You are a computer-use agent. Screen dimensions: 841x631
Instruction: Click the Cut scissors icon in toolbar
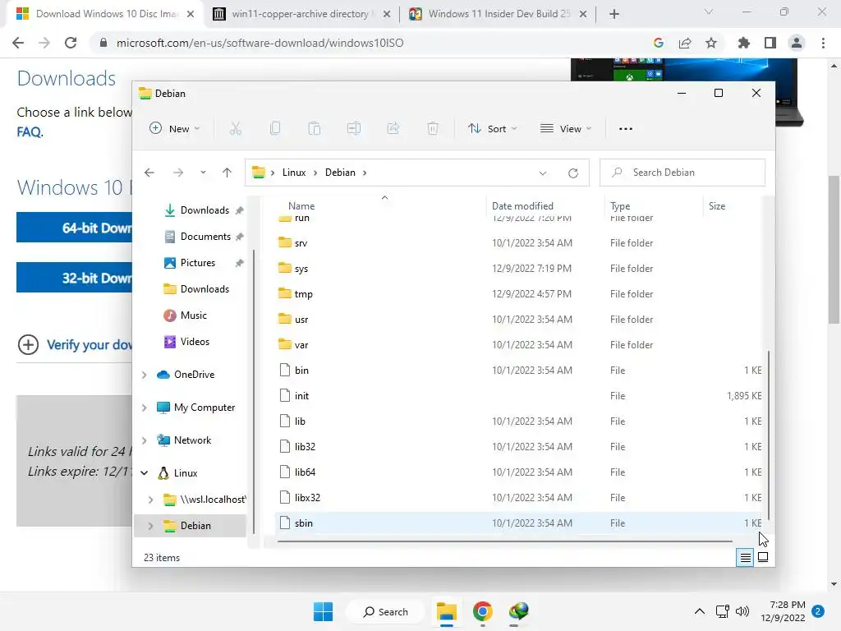236,129
